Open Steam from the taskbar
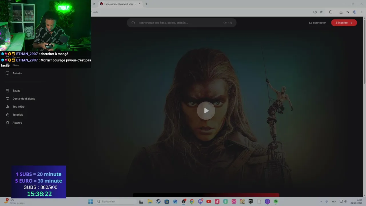The image size is (366, 206). (x=158, y=201)
